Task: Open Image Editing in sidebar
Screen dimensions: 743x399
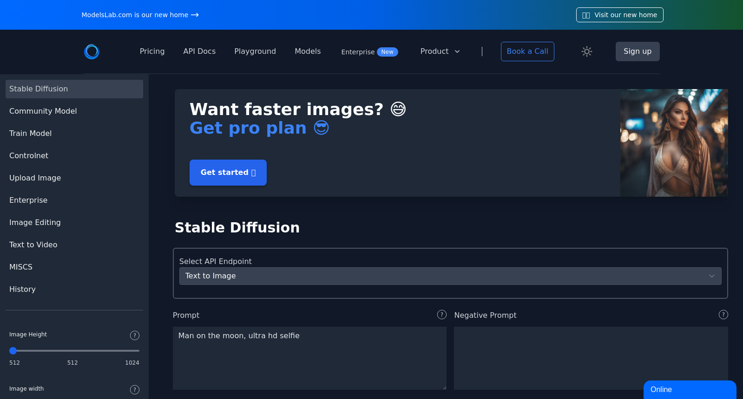Action: pos(74,223)
